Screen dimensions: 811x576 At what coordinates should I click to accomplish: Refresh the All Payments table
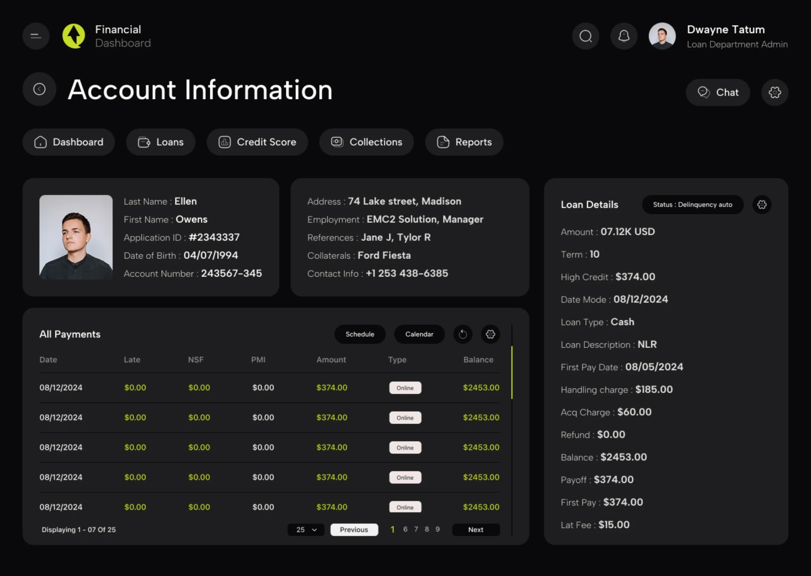pos(463,334)
